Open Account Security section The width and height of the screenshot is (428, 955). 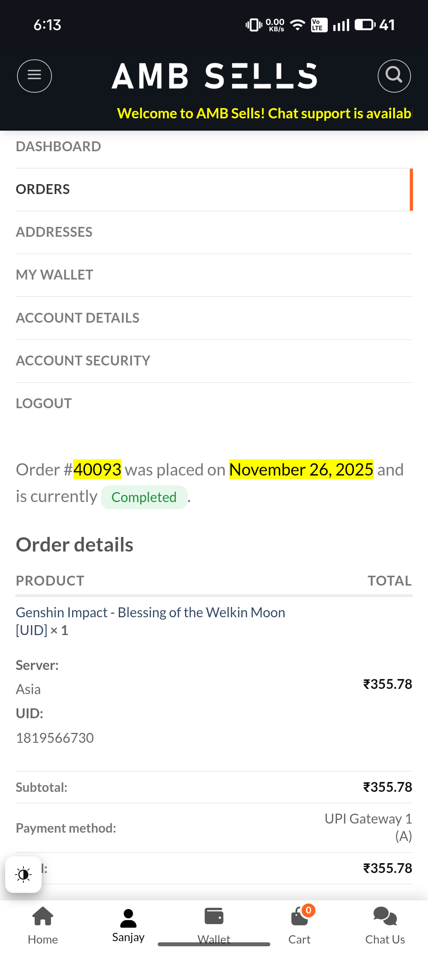tap(83, 361)
